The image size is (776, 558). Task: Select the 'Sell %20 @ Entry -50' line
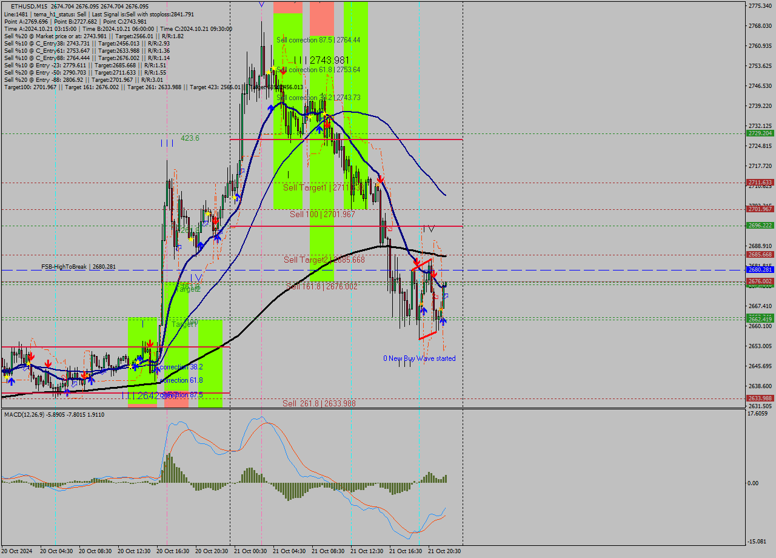85,72
